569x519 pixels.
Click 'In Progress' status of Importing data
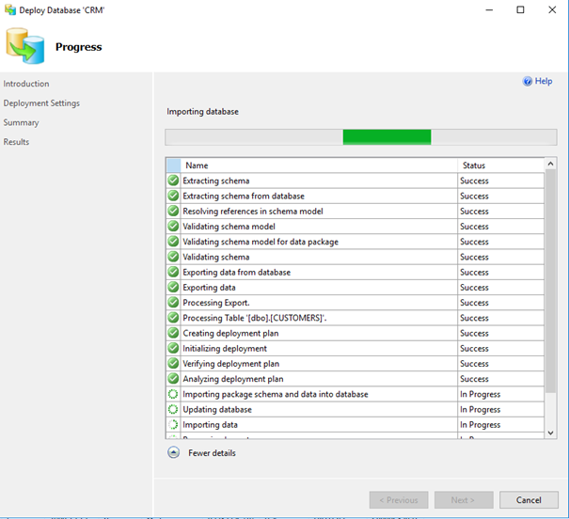pyautogui.click(x=480, y=425)
